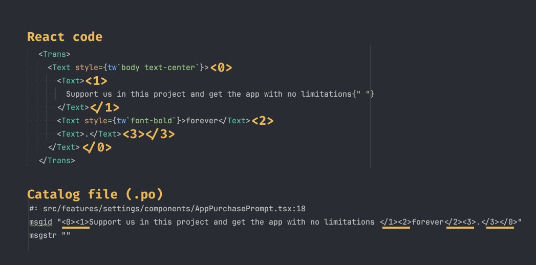Click the {" "} space expression

pyautogui.click(x=364, y=94)
